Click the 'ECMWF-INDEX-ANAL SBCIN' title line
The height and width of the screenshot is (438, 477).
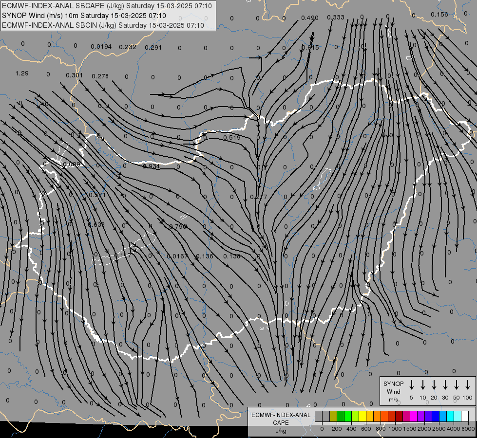tap(103, 25)
